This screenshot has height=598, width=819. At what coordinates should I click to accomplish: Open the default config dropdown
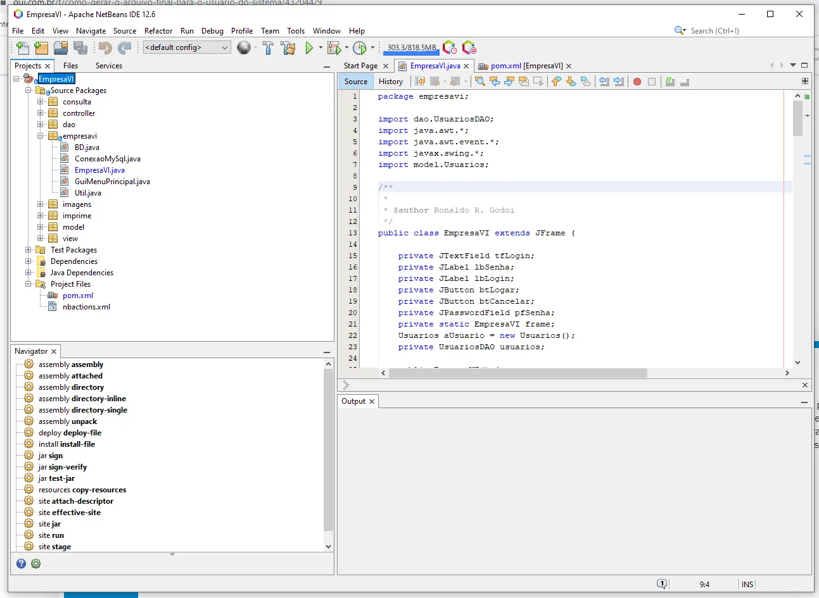coord(187,47)
